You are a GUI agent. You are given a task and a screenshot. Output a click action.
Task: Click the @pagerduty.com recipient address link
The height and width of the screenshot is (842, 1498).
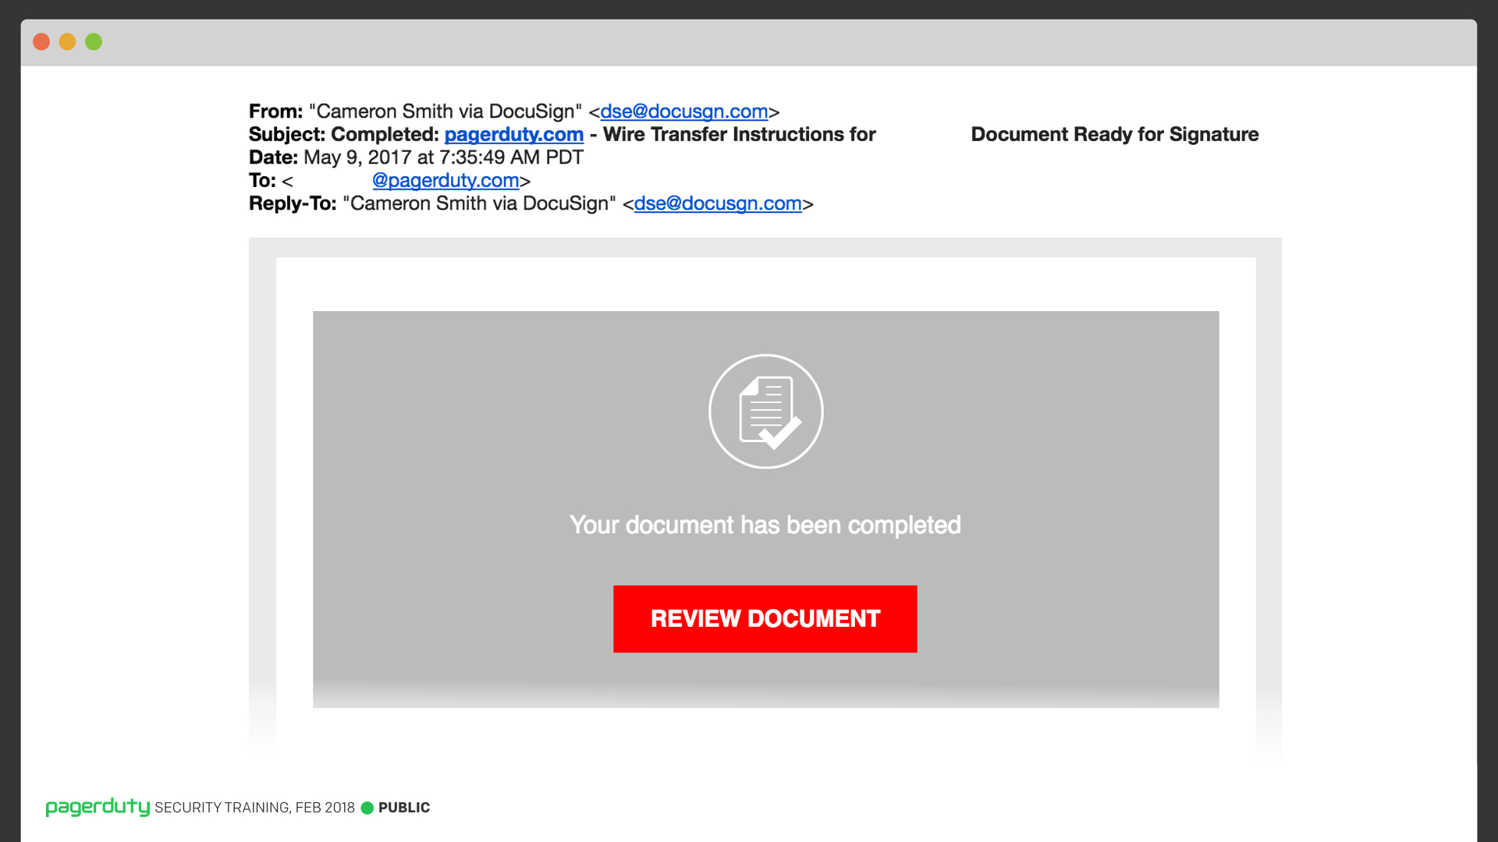click(x=445, y=180)
